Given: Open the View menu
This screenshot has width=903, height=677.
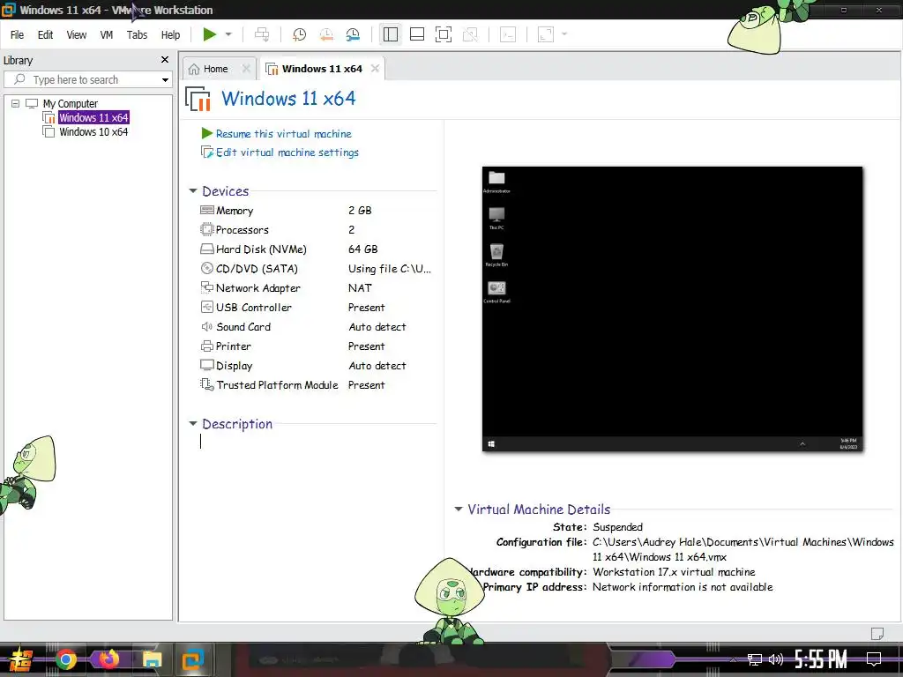Looking at the screenshot, I should pyautogui.click(x=77, y=35).
